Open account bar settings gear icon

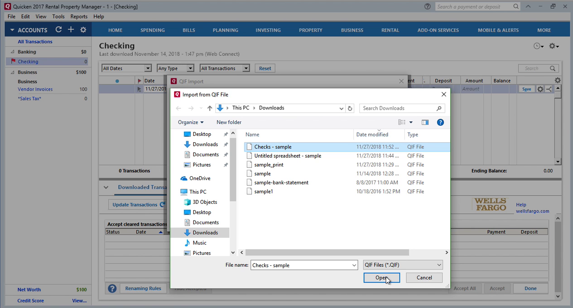pyautogui.click(x=83, y=29)
